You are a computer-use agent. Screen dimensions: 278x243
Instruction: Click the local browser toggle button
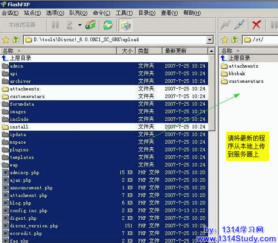[x=22, y=25]
